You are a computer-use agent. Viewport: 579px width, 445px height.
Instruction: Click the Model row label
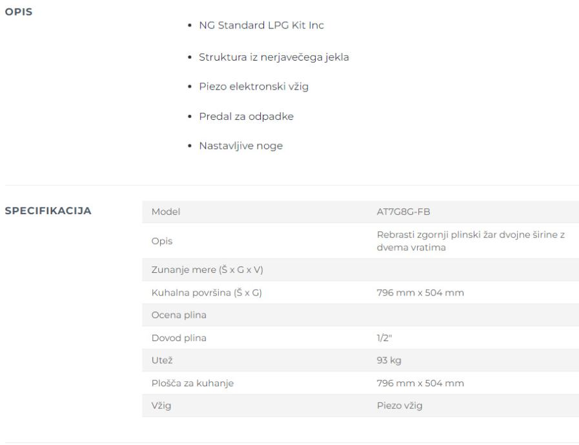(x=166, y=212)
